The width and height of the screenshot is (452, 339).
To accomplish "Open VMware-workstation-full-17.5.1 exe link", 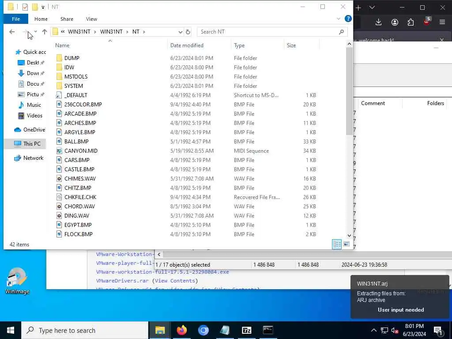I will tap(162, 272).
